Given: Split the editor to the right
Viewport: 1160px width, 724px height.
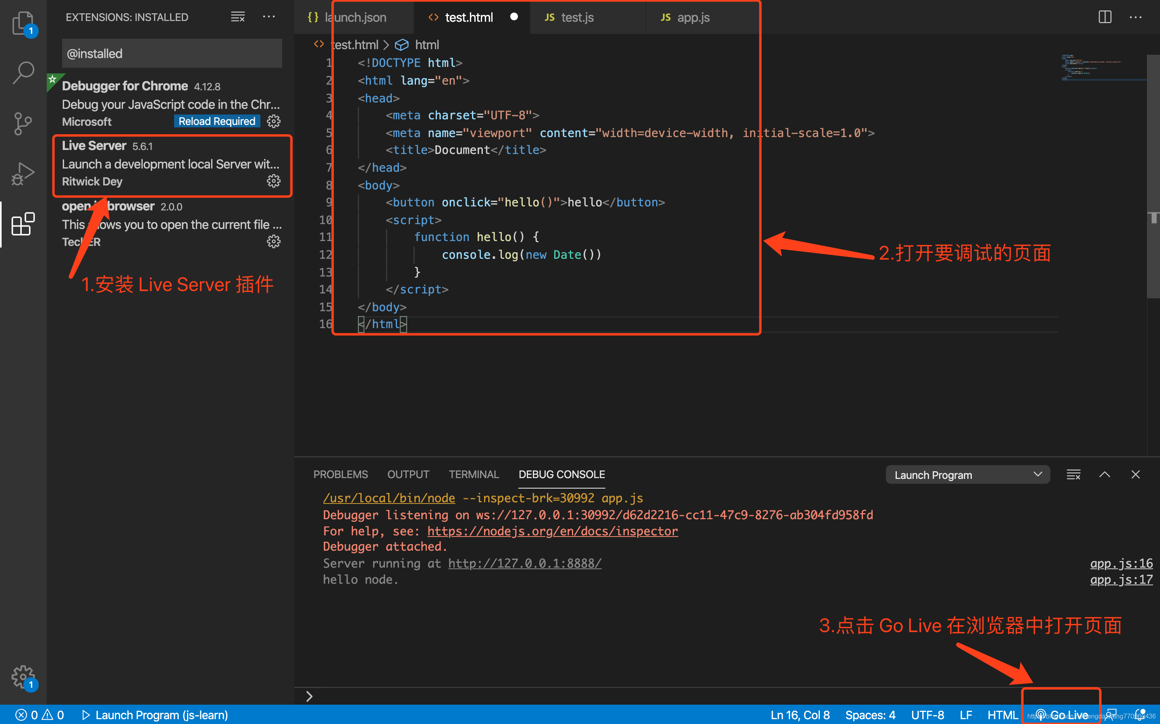Looking at the screenshot, I should [x=1105, y=17].
